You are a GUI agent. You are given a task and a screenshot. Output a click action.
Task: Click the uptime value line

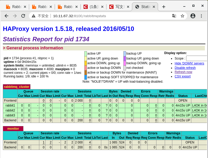tap(20, 62)
